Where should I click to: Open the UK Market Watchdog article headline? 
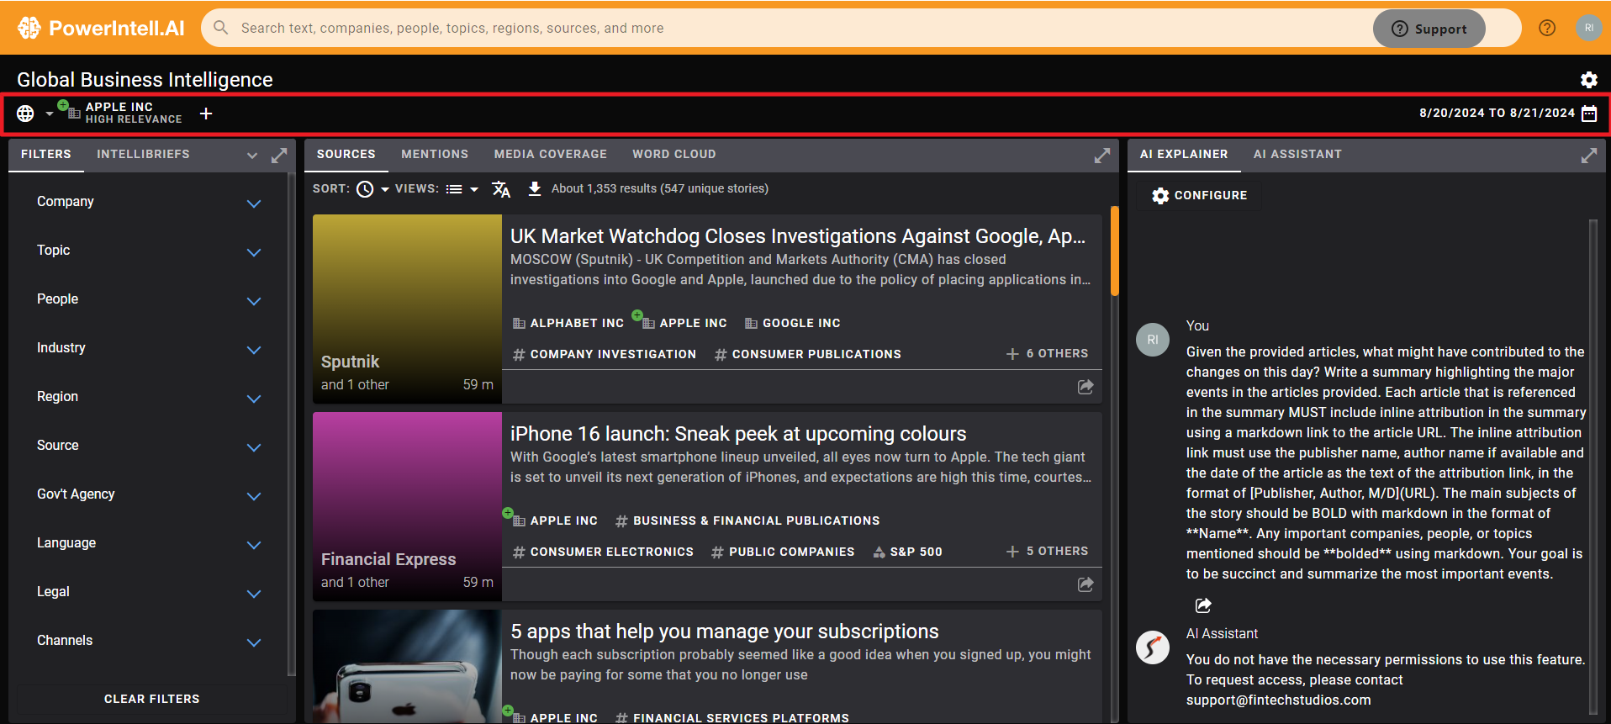pyautogui.click(x=797, y=236)
